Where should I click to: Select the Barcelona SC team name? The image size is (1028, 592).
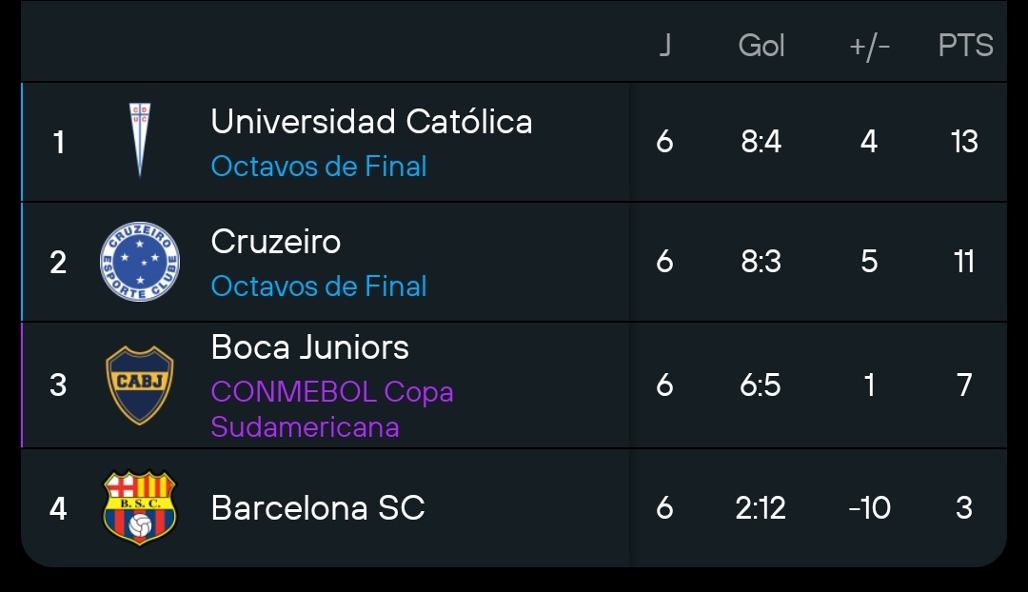pos(318,507)
